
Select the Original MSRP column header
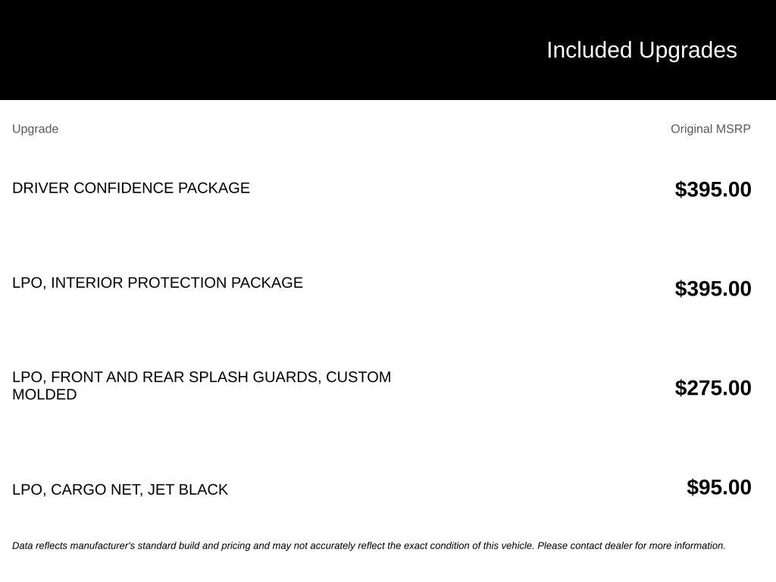tap(710, 129)
